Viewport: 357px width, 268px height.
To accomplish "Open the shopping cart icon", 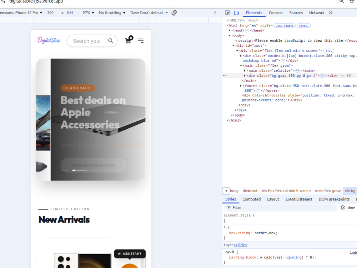I will [x=129, y=40].
